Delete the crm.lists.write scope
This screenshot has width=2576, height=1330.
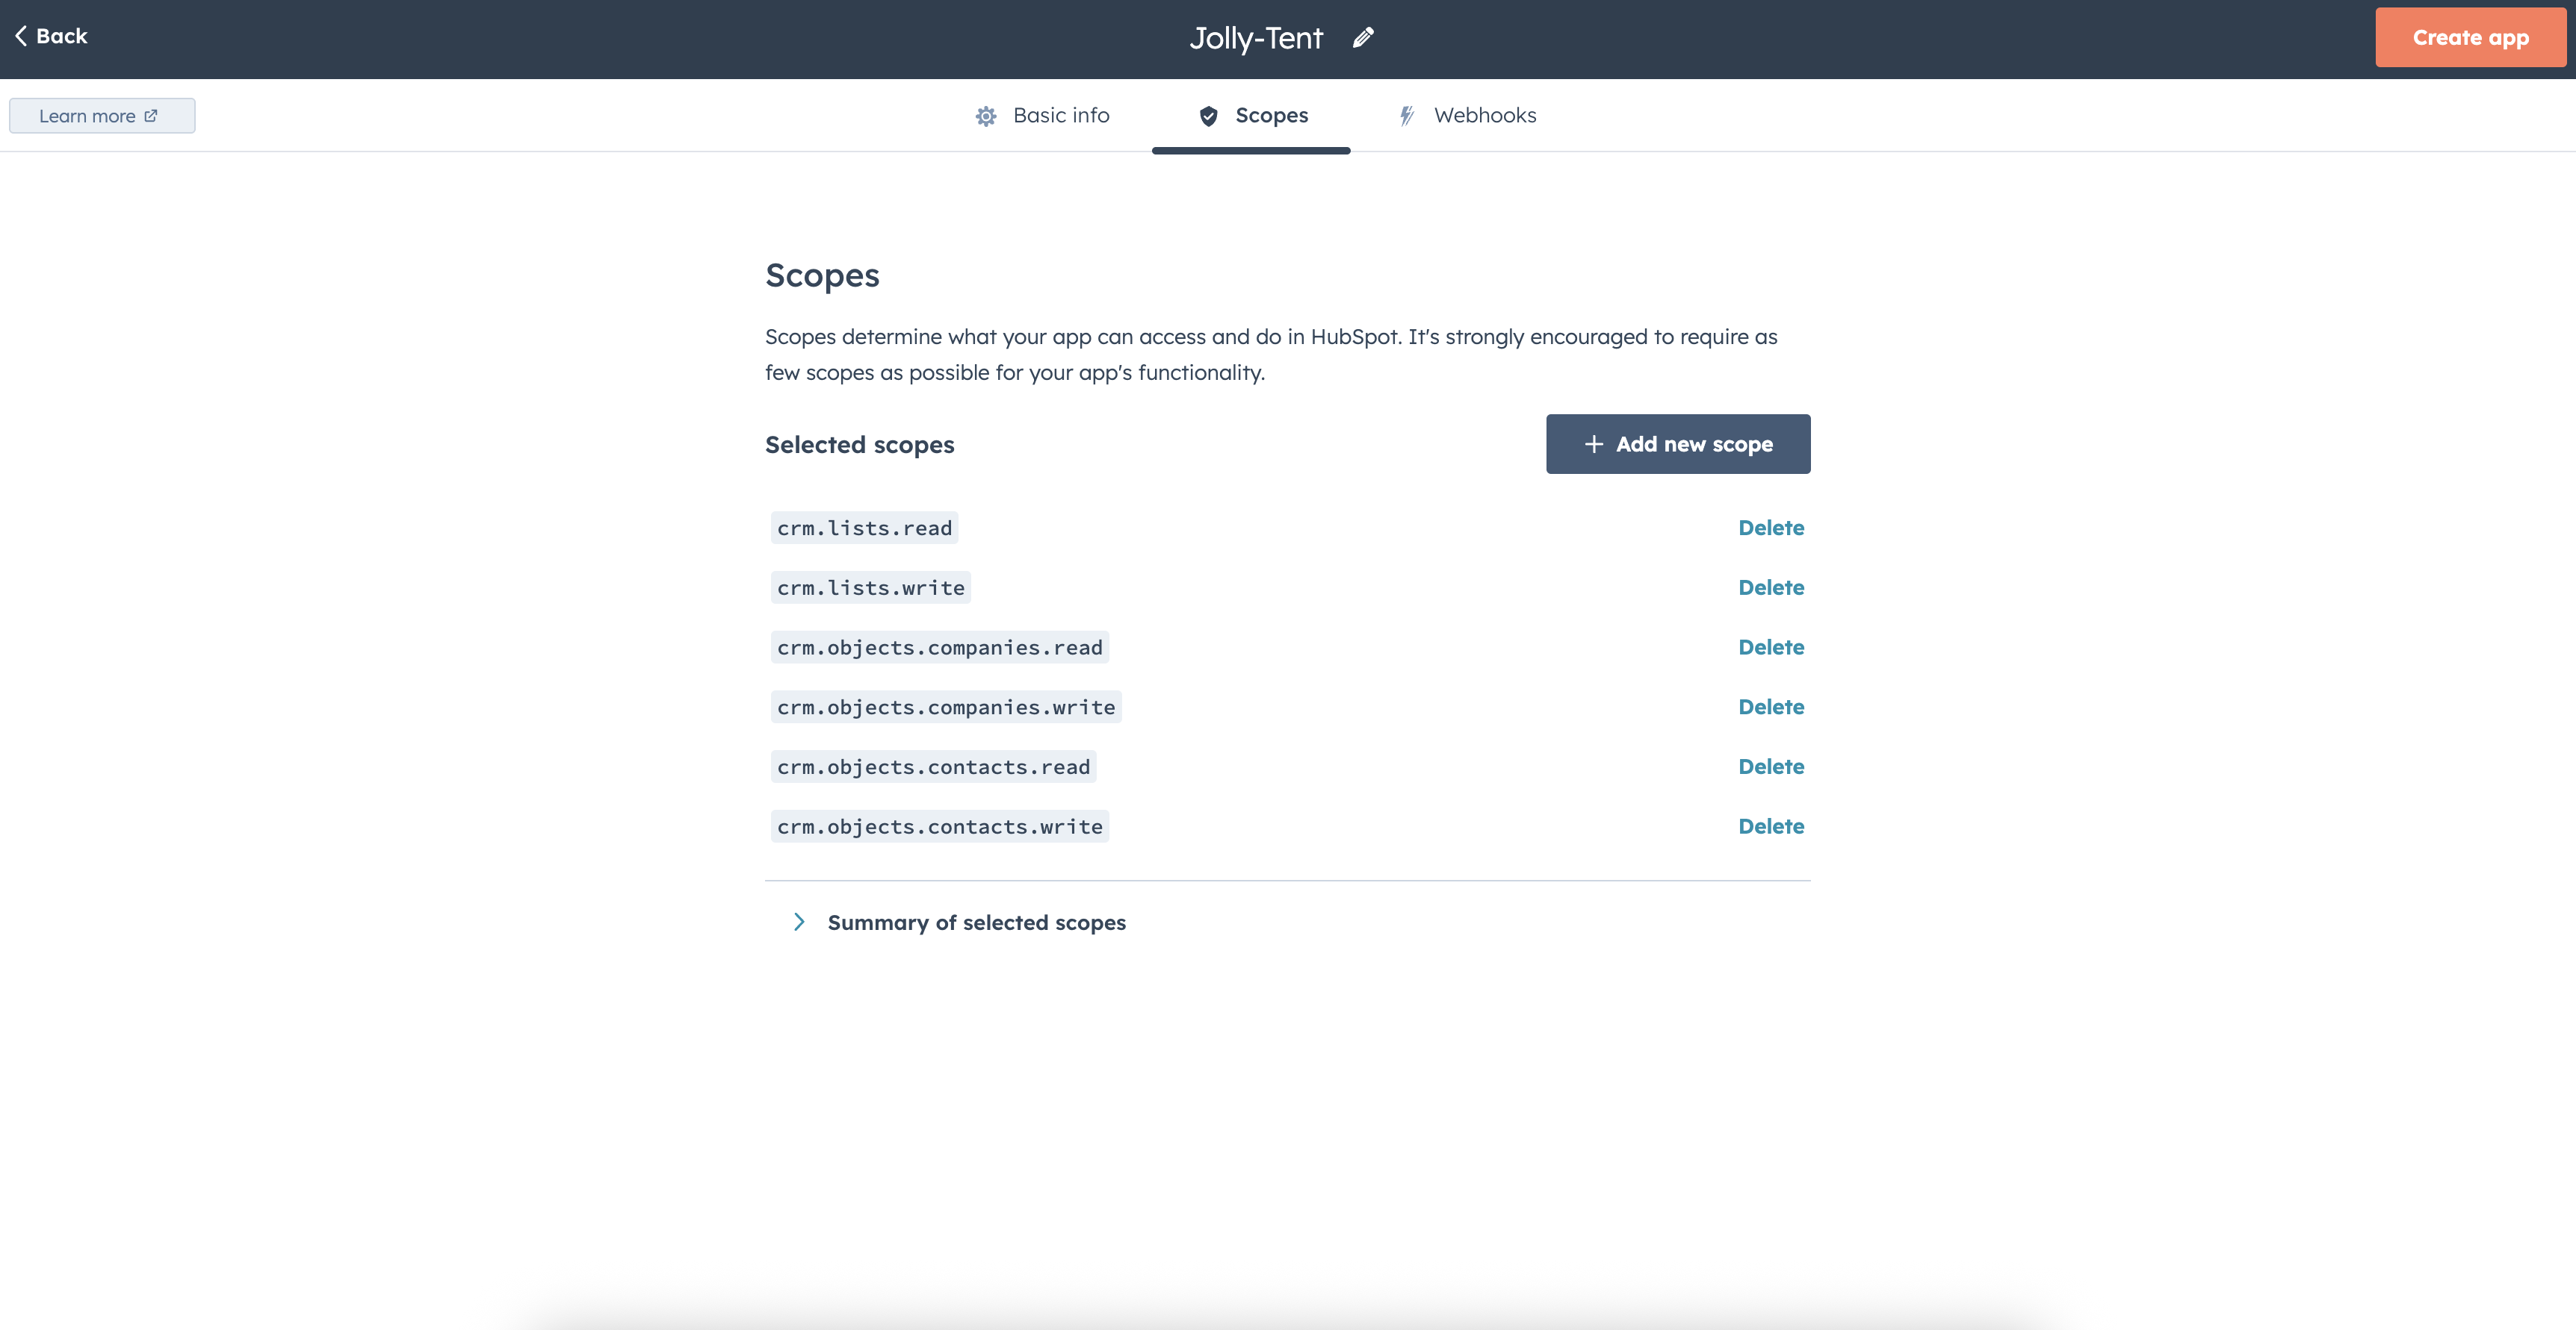[x=1770, y=587]
